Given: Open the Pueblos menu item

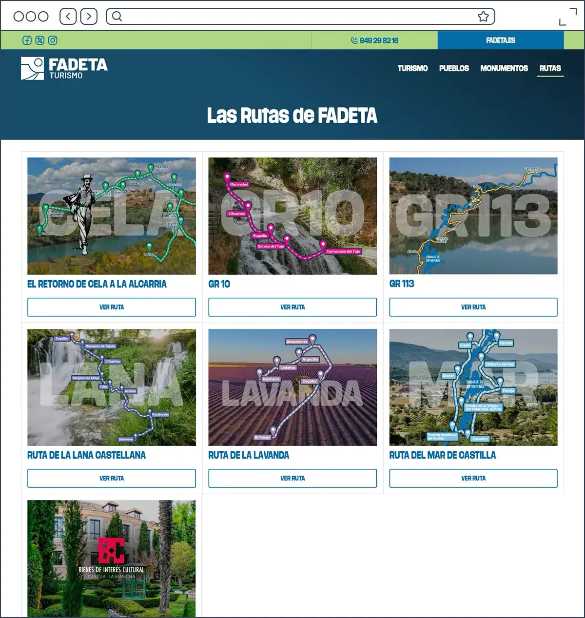Looking at the screenshot, I should (454, 68).
